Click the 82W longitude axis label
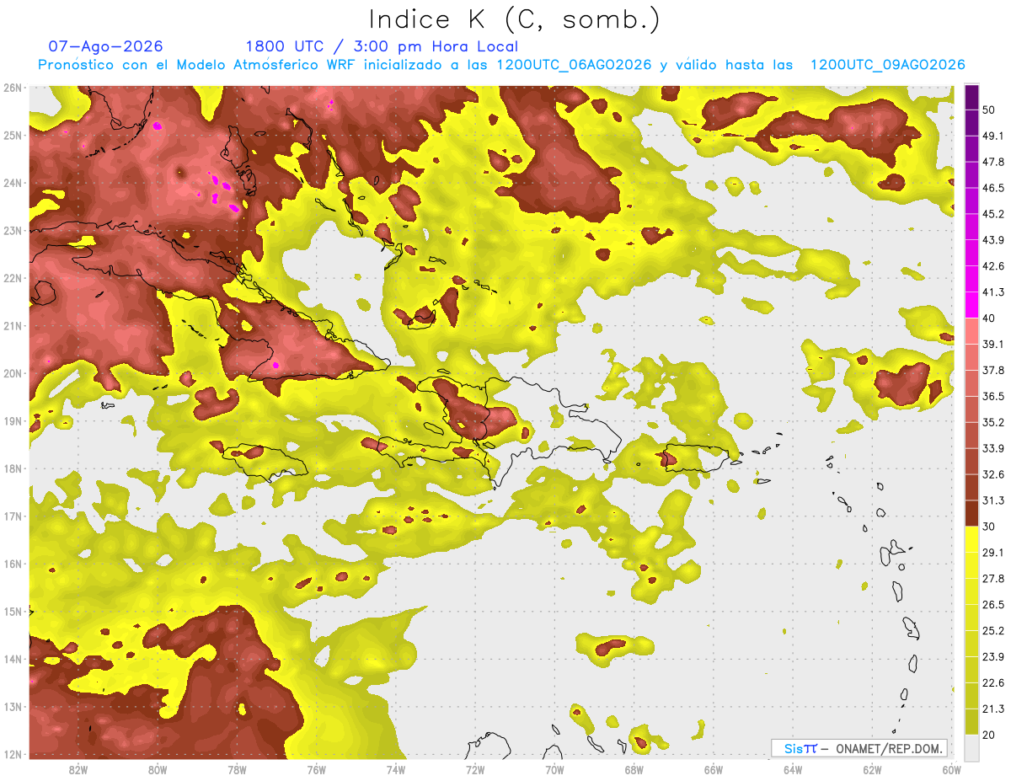1011x781 pixels. [78, 769]
